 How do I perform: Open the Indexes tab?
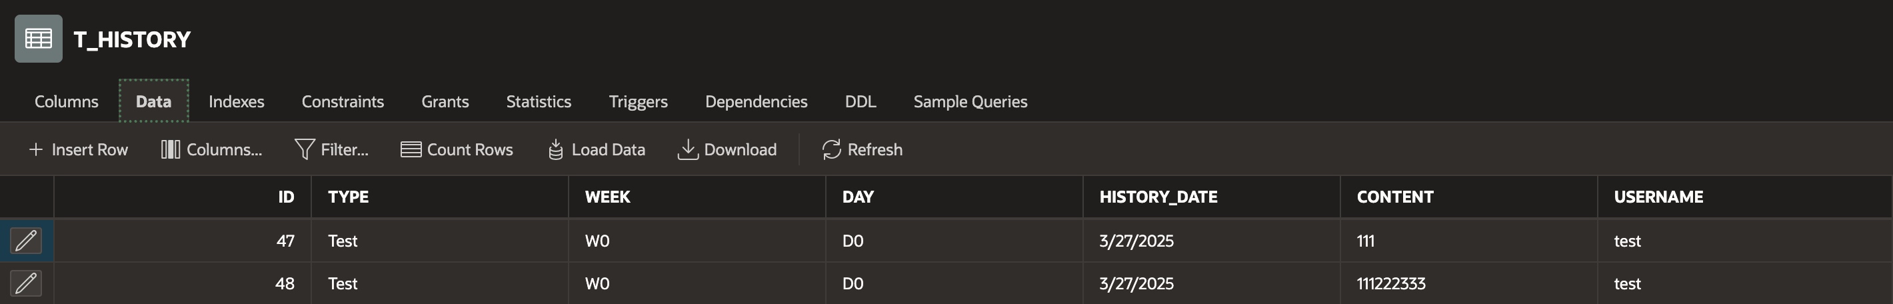236,101
